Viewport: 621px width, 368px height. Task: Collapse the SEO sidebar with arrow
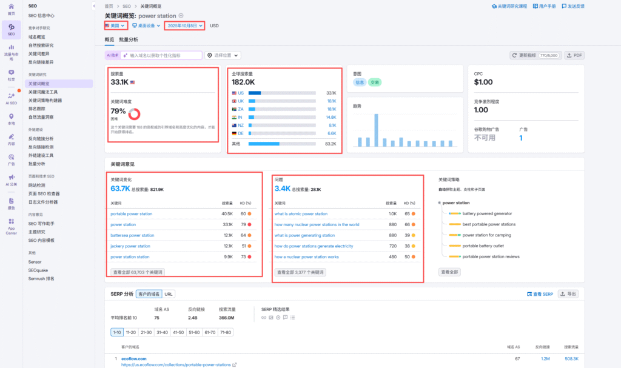click(95, 5)
